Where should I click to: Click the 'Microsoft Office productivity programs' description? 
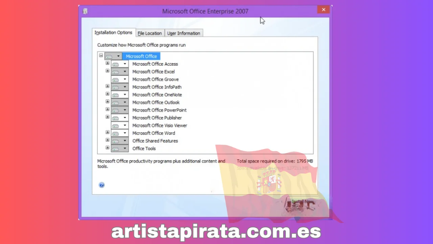[161, 164]
